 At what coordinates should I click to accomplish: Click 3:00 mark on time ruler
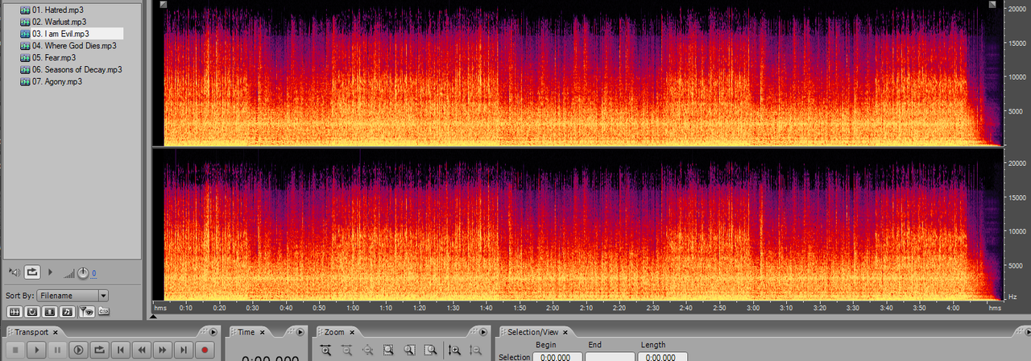752,308
